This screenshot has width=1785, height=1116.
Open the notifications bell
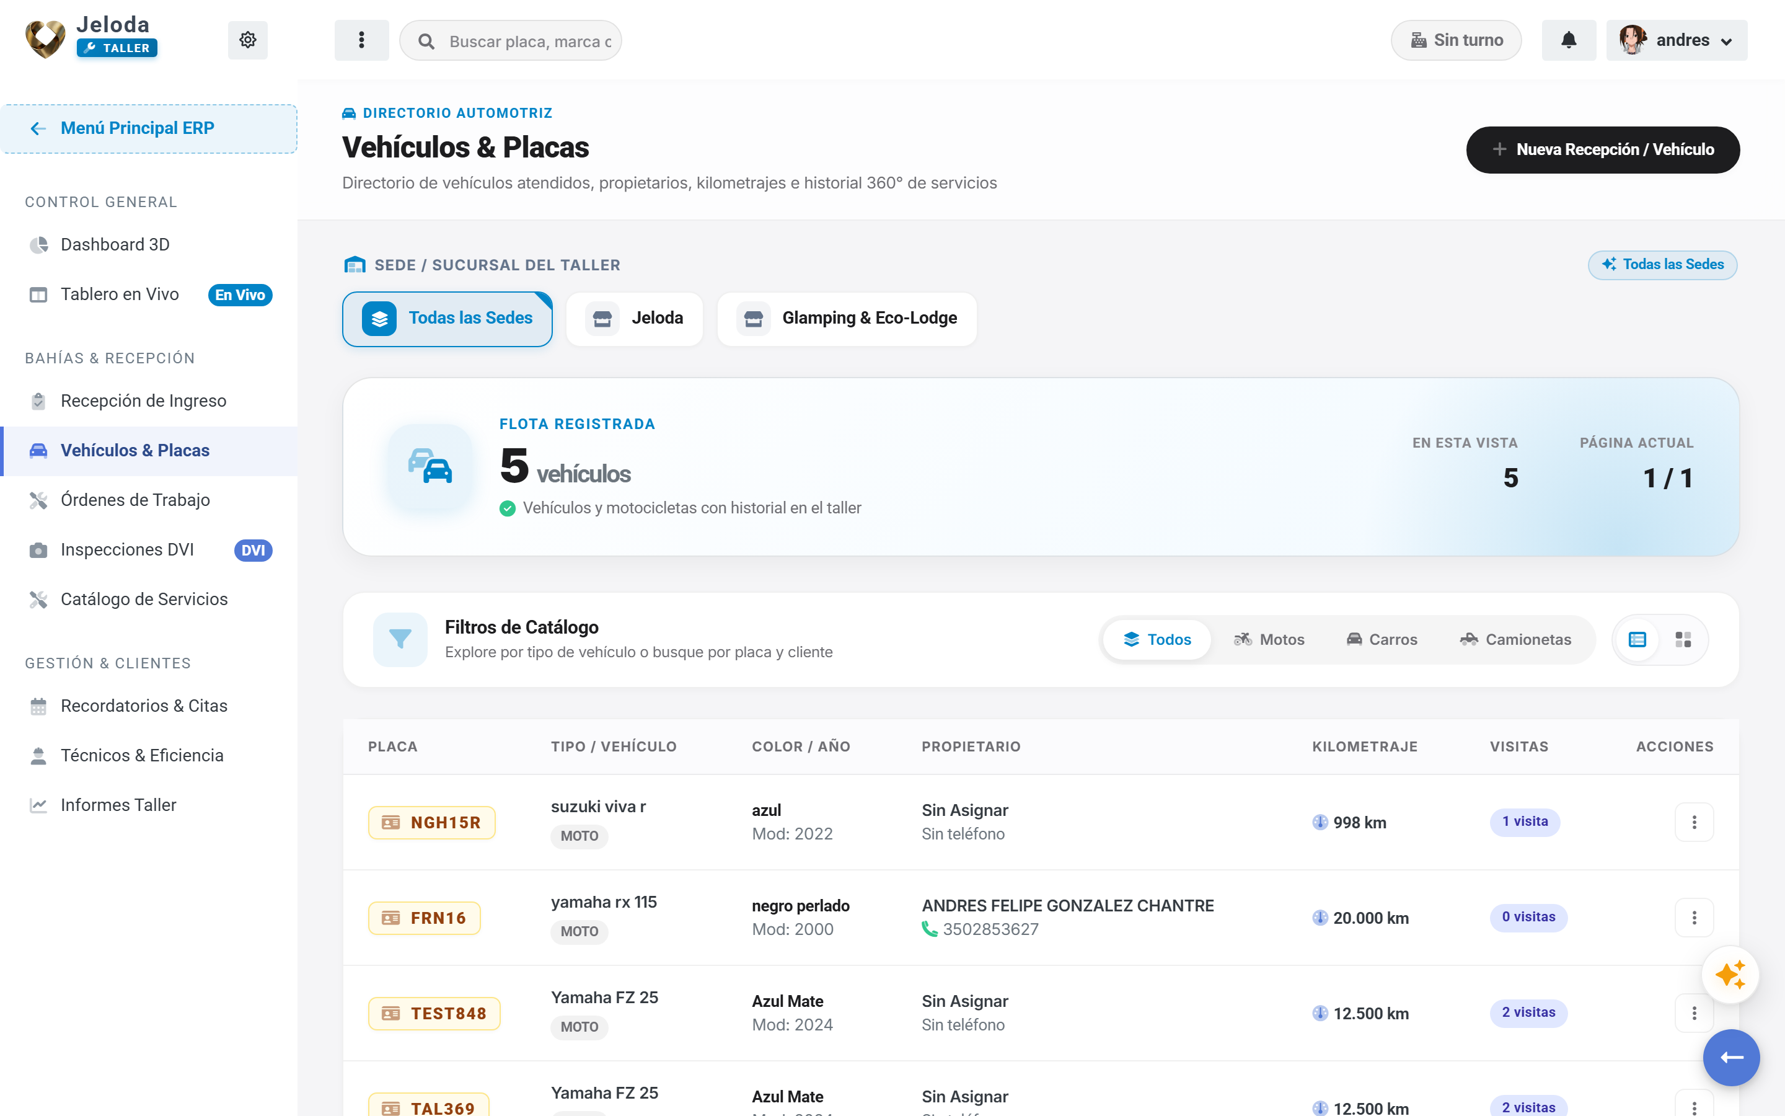(x=1569, y=40)
